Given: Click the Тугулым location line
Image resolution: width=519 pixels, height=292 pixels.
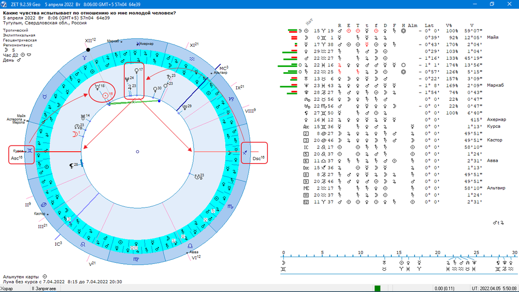Looking at the screenshot, I should (45, 23).
